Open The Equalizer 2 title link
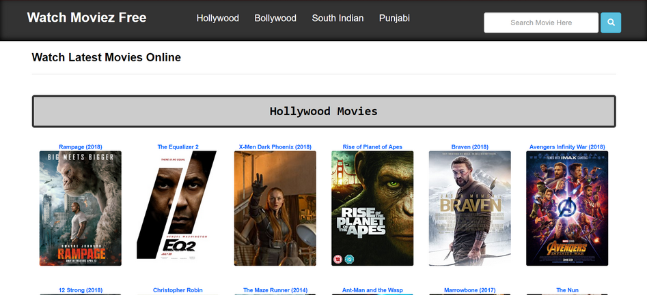The height and width of the screenshot is (295, 647). (178, 147)
